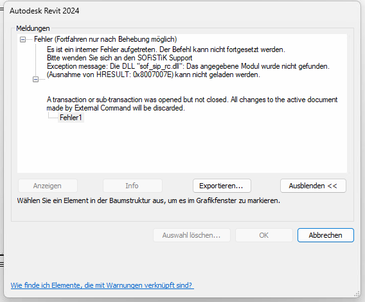This screenshot has height=302, width=365.
Task: Click the Ausblenden << button
Action: pos(313,186)
